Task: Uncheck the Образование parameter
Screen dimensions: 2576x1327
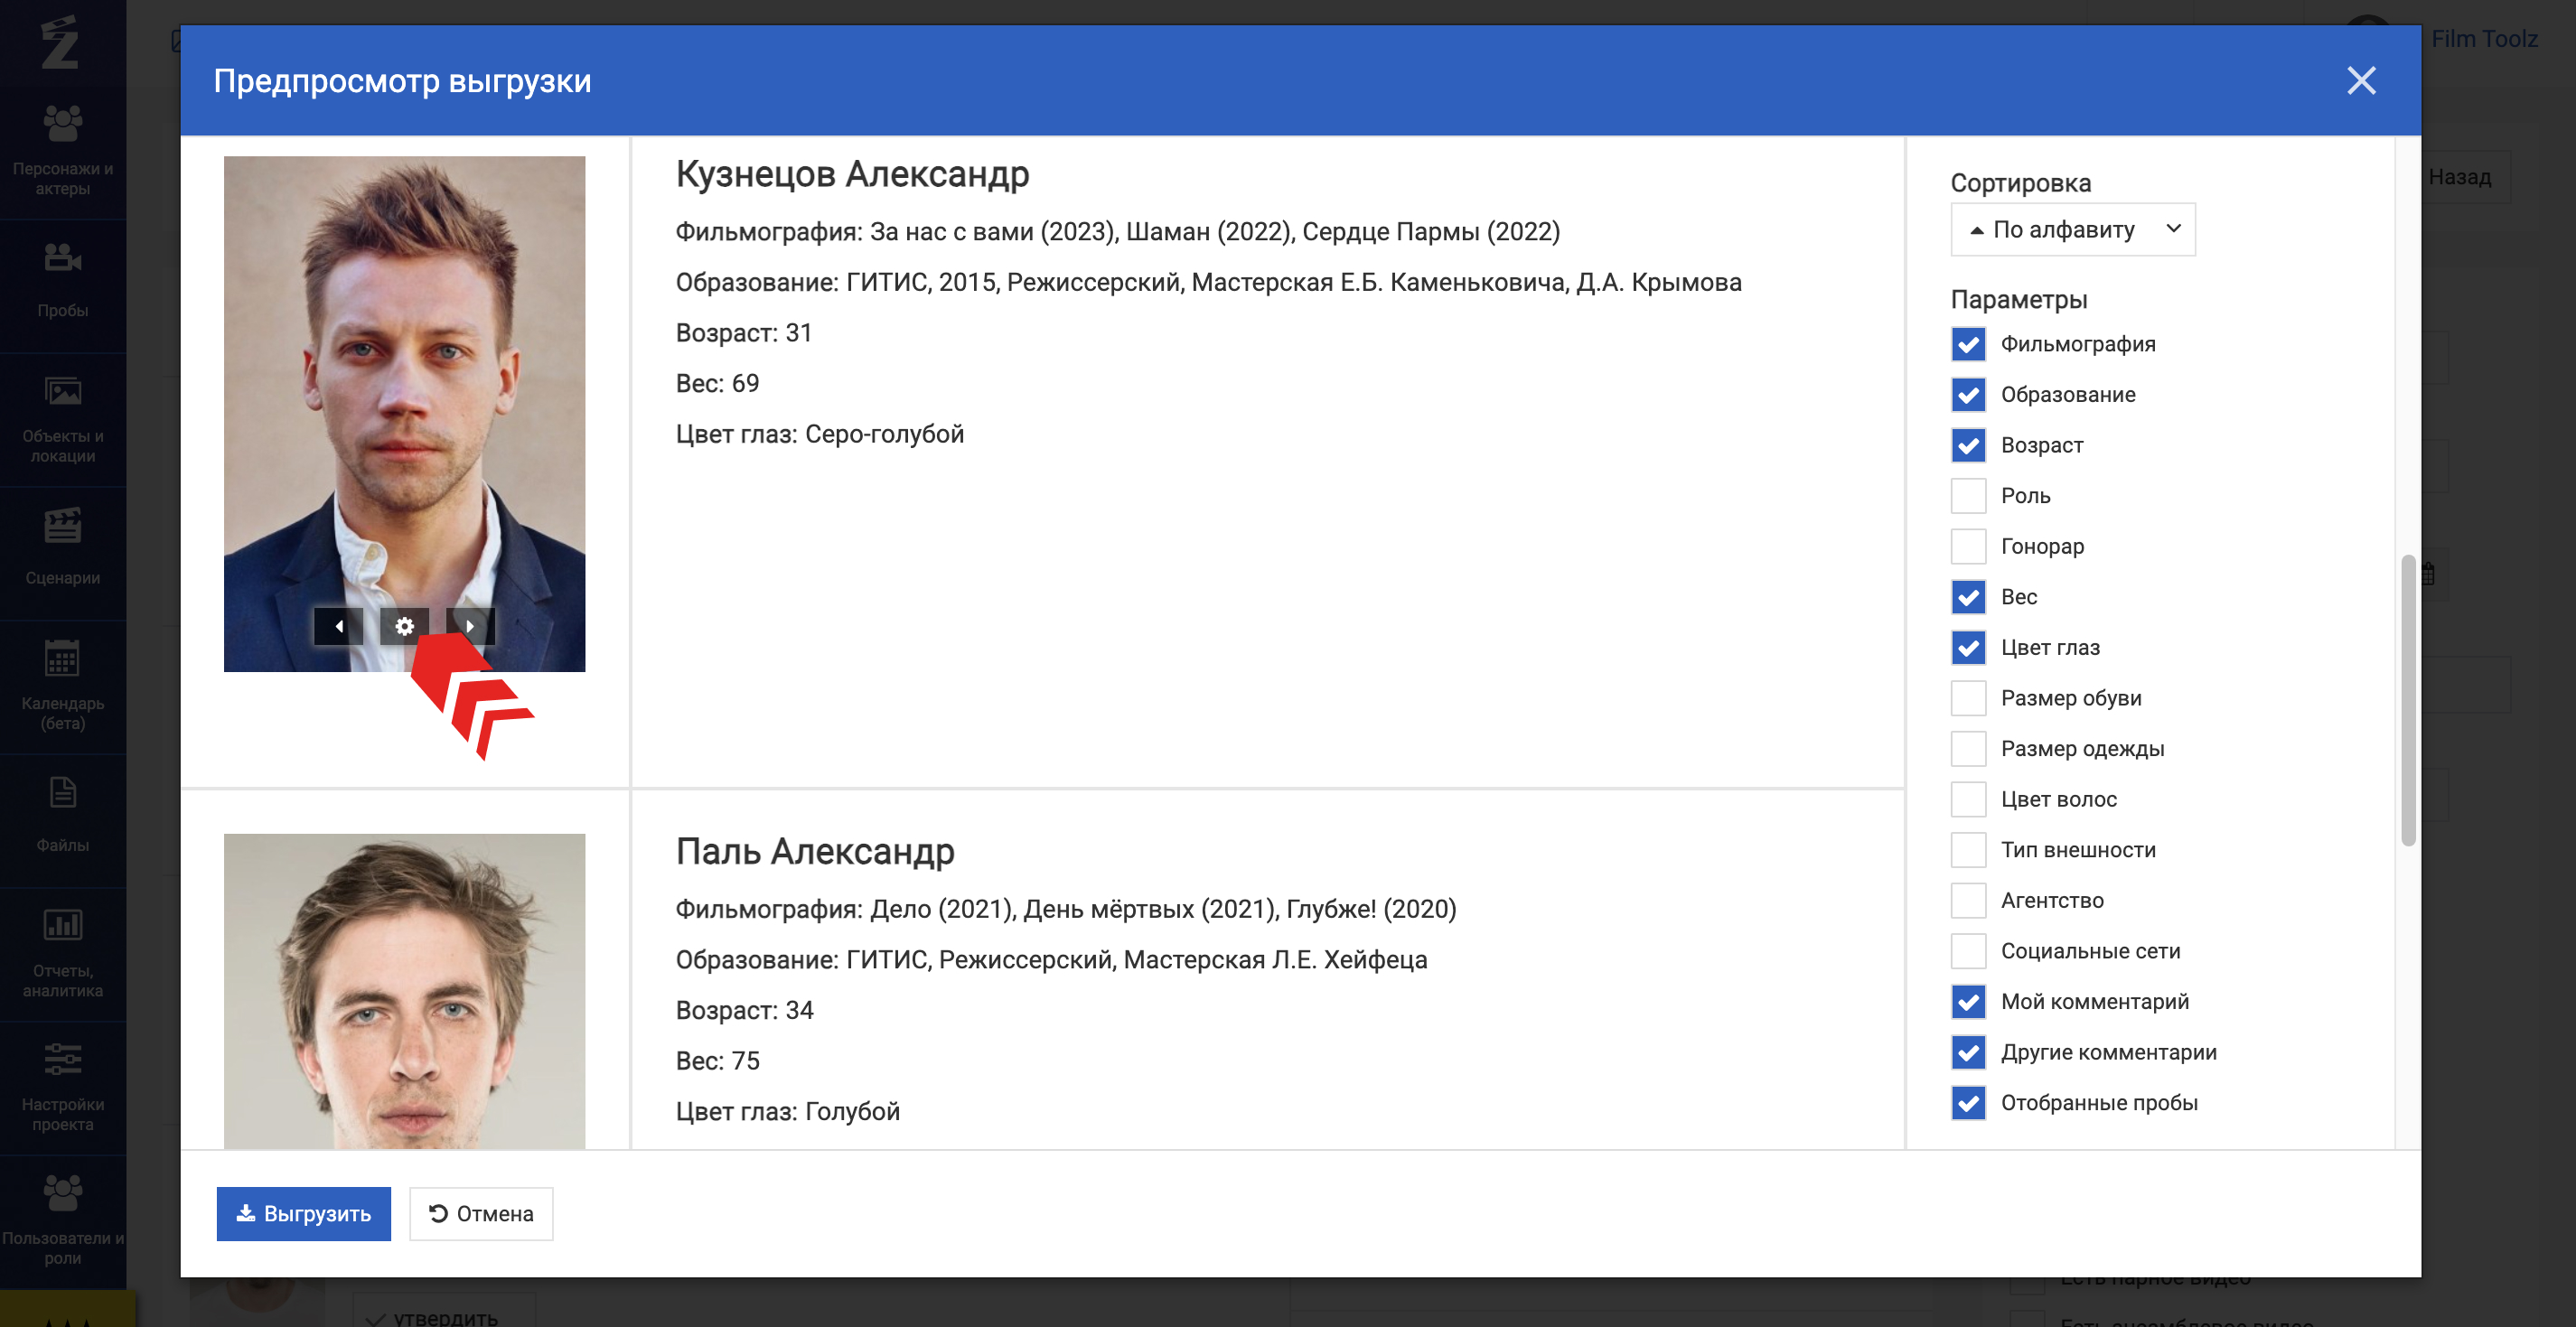Action: click(x=1968, y=395)
